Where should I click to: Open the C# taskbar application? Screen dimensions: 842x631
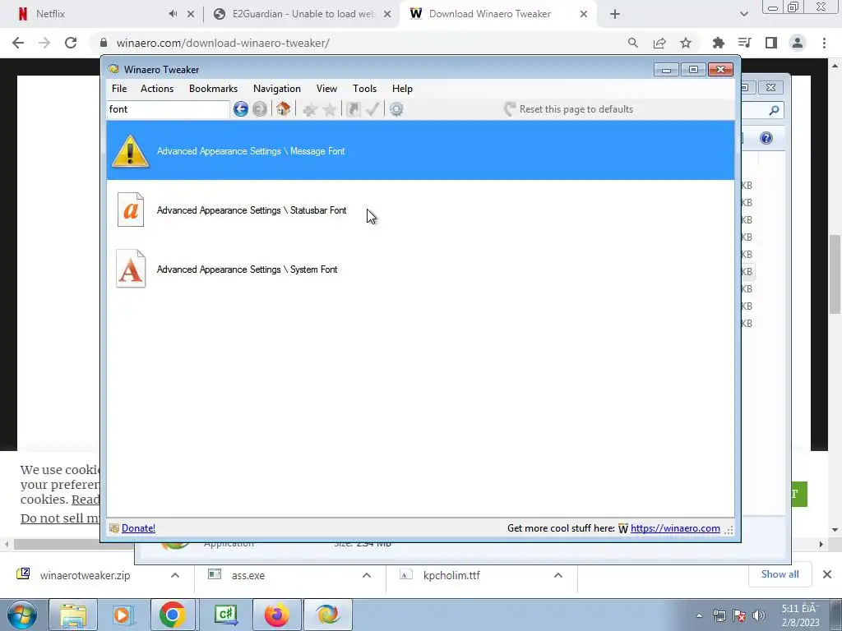226,615
